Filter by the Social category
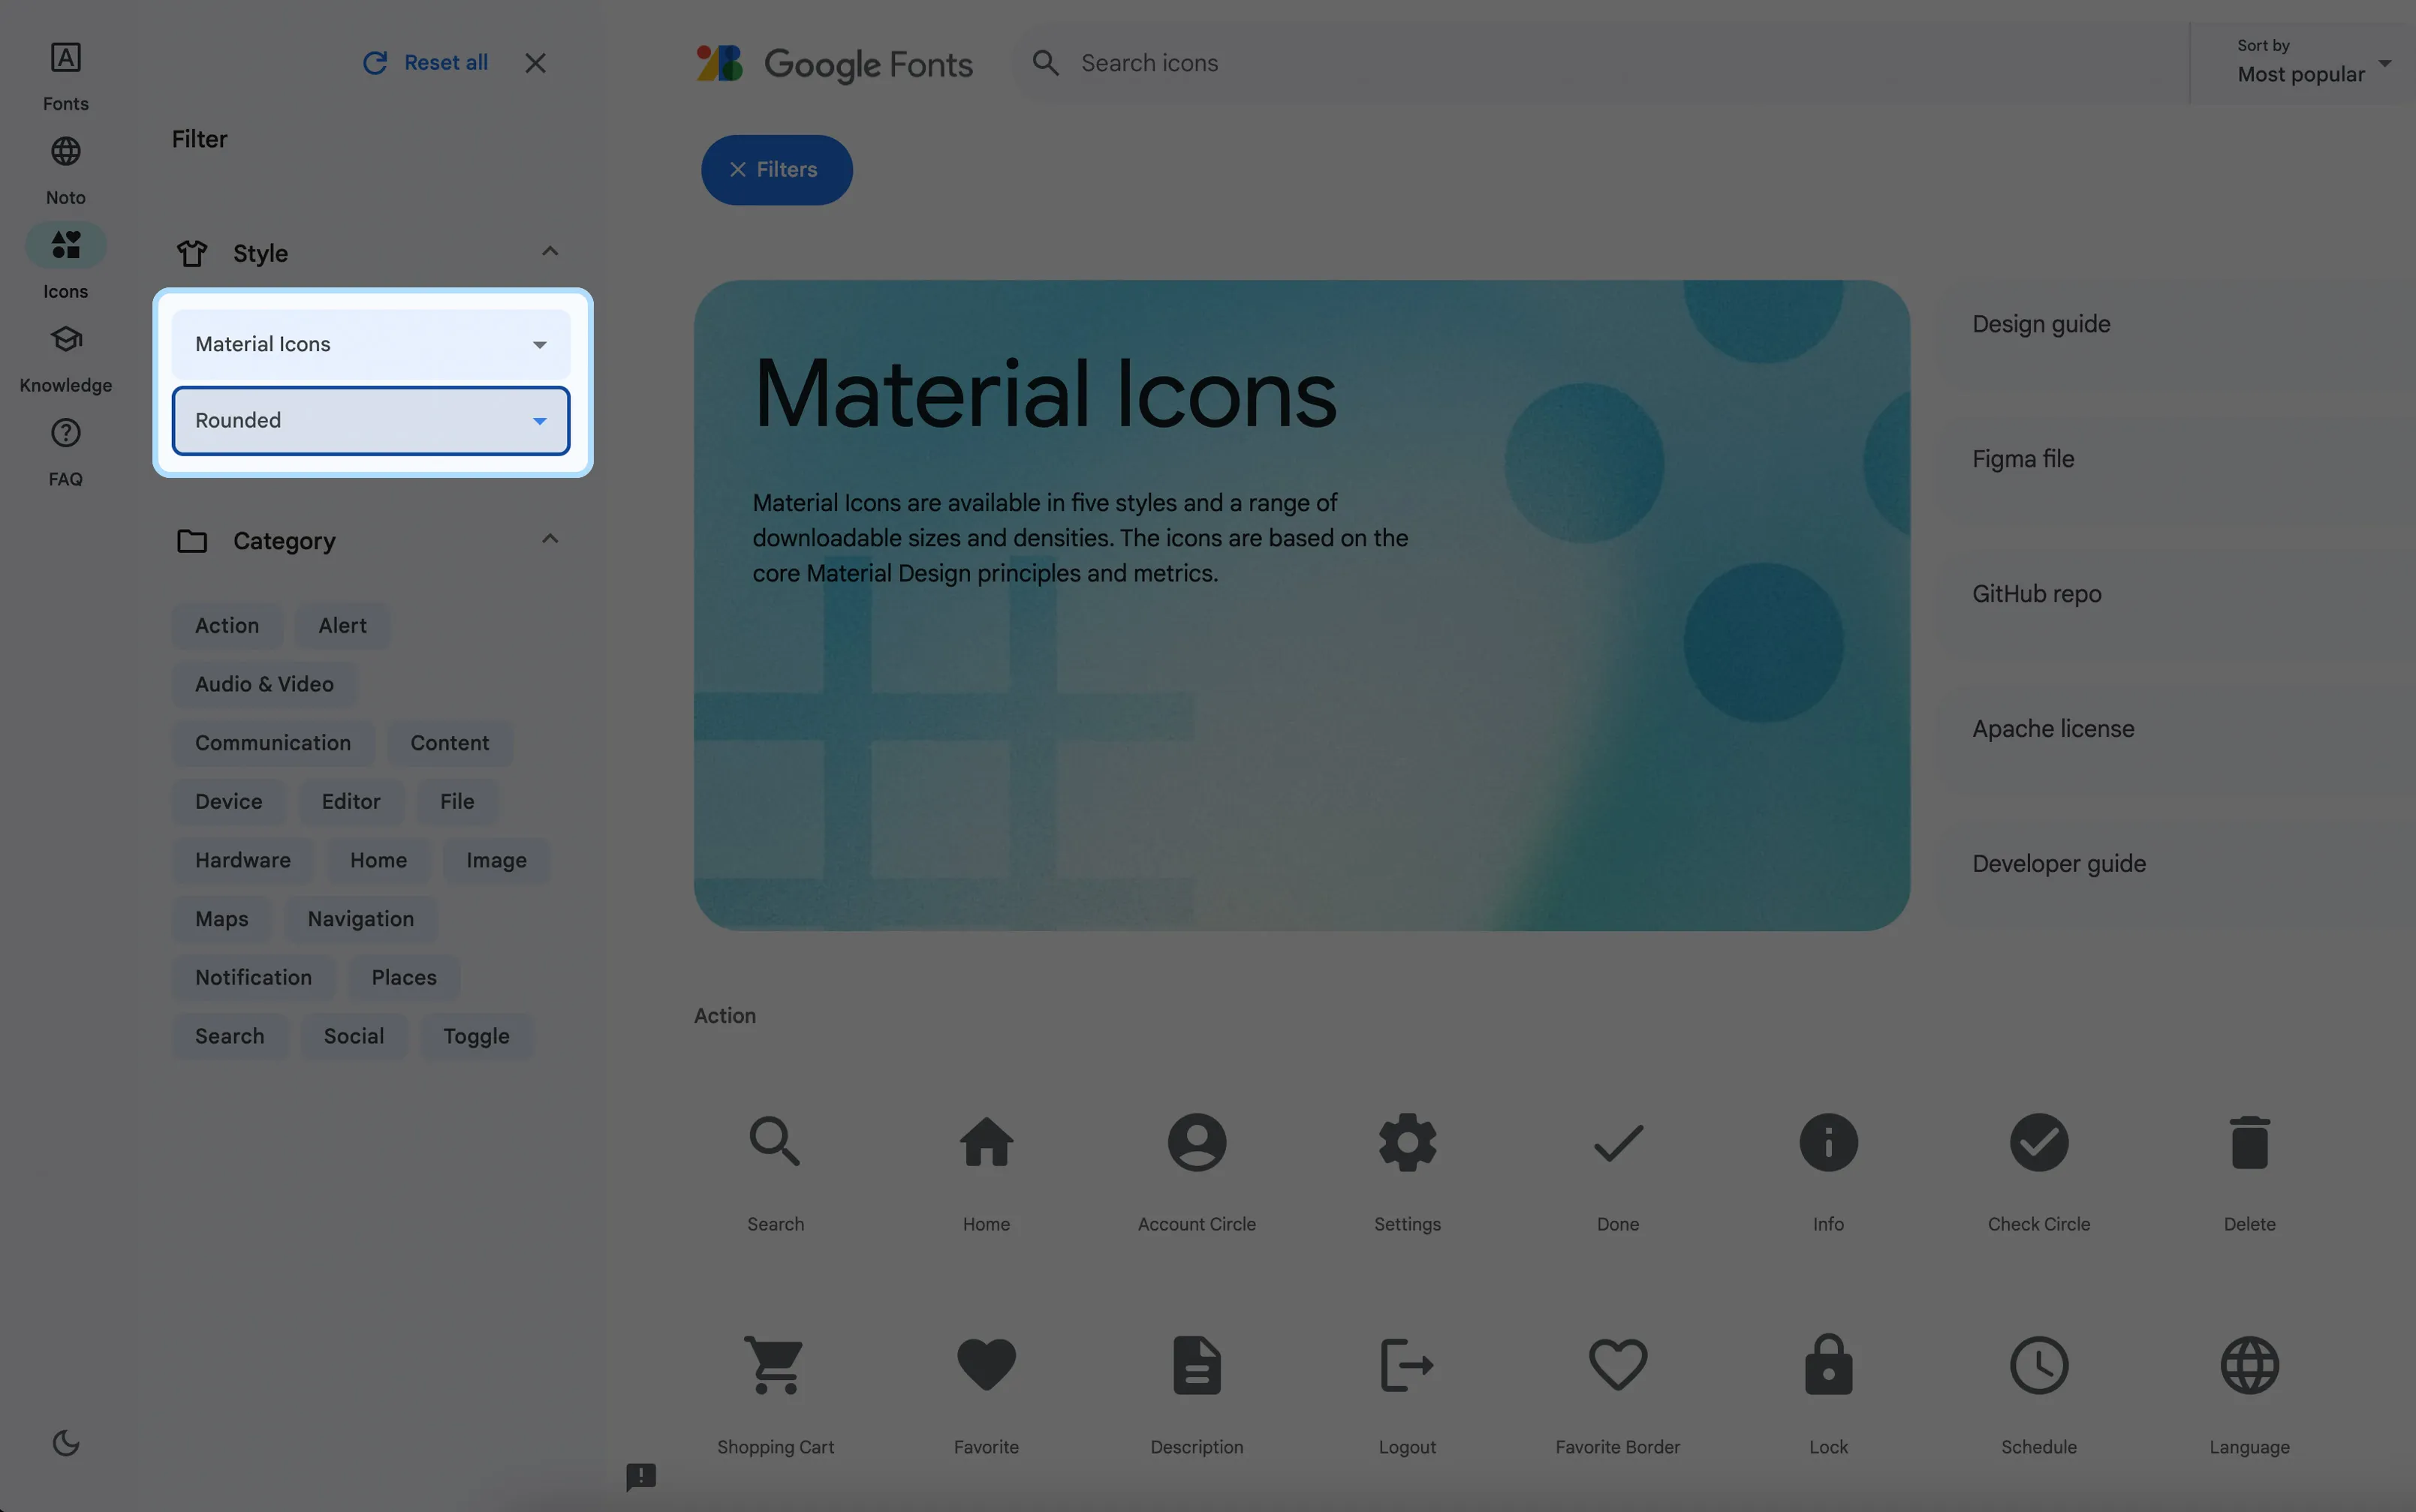This screenshot has height=1512, width=2416. (x=353, y=1036)
